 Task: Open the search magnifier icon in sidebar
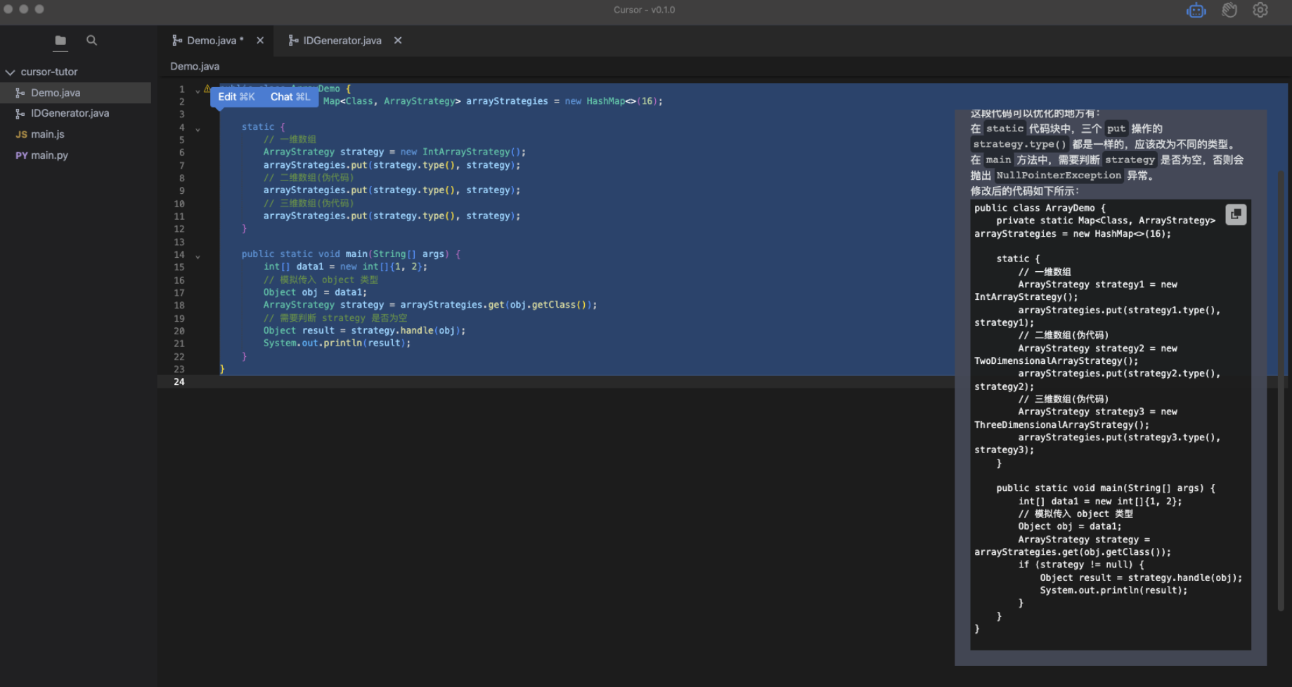point(91,41)
